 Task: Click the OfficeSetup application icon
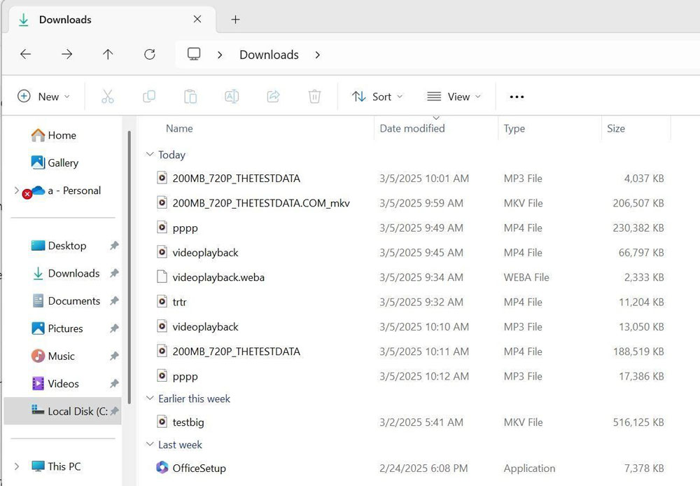pyautogui.click(x=162, y=468)
